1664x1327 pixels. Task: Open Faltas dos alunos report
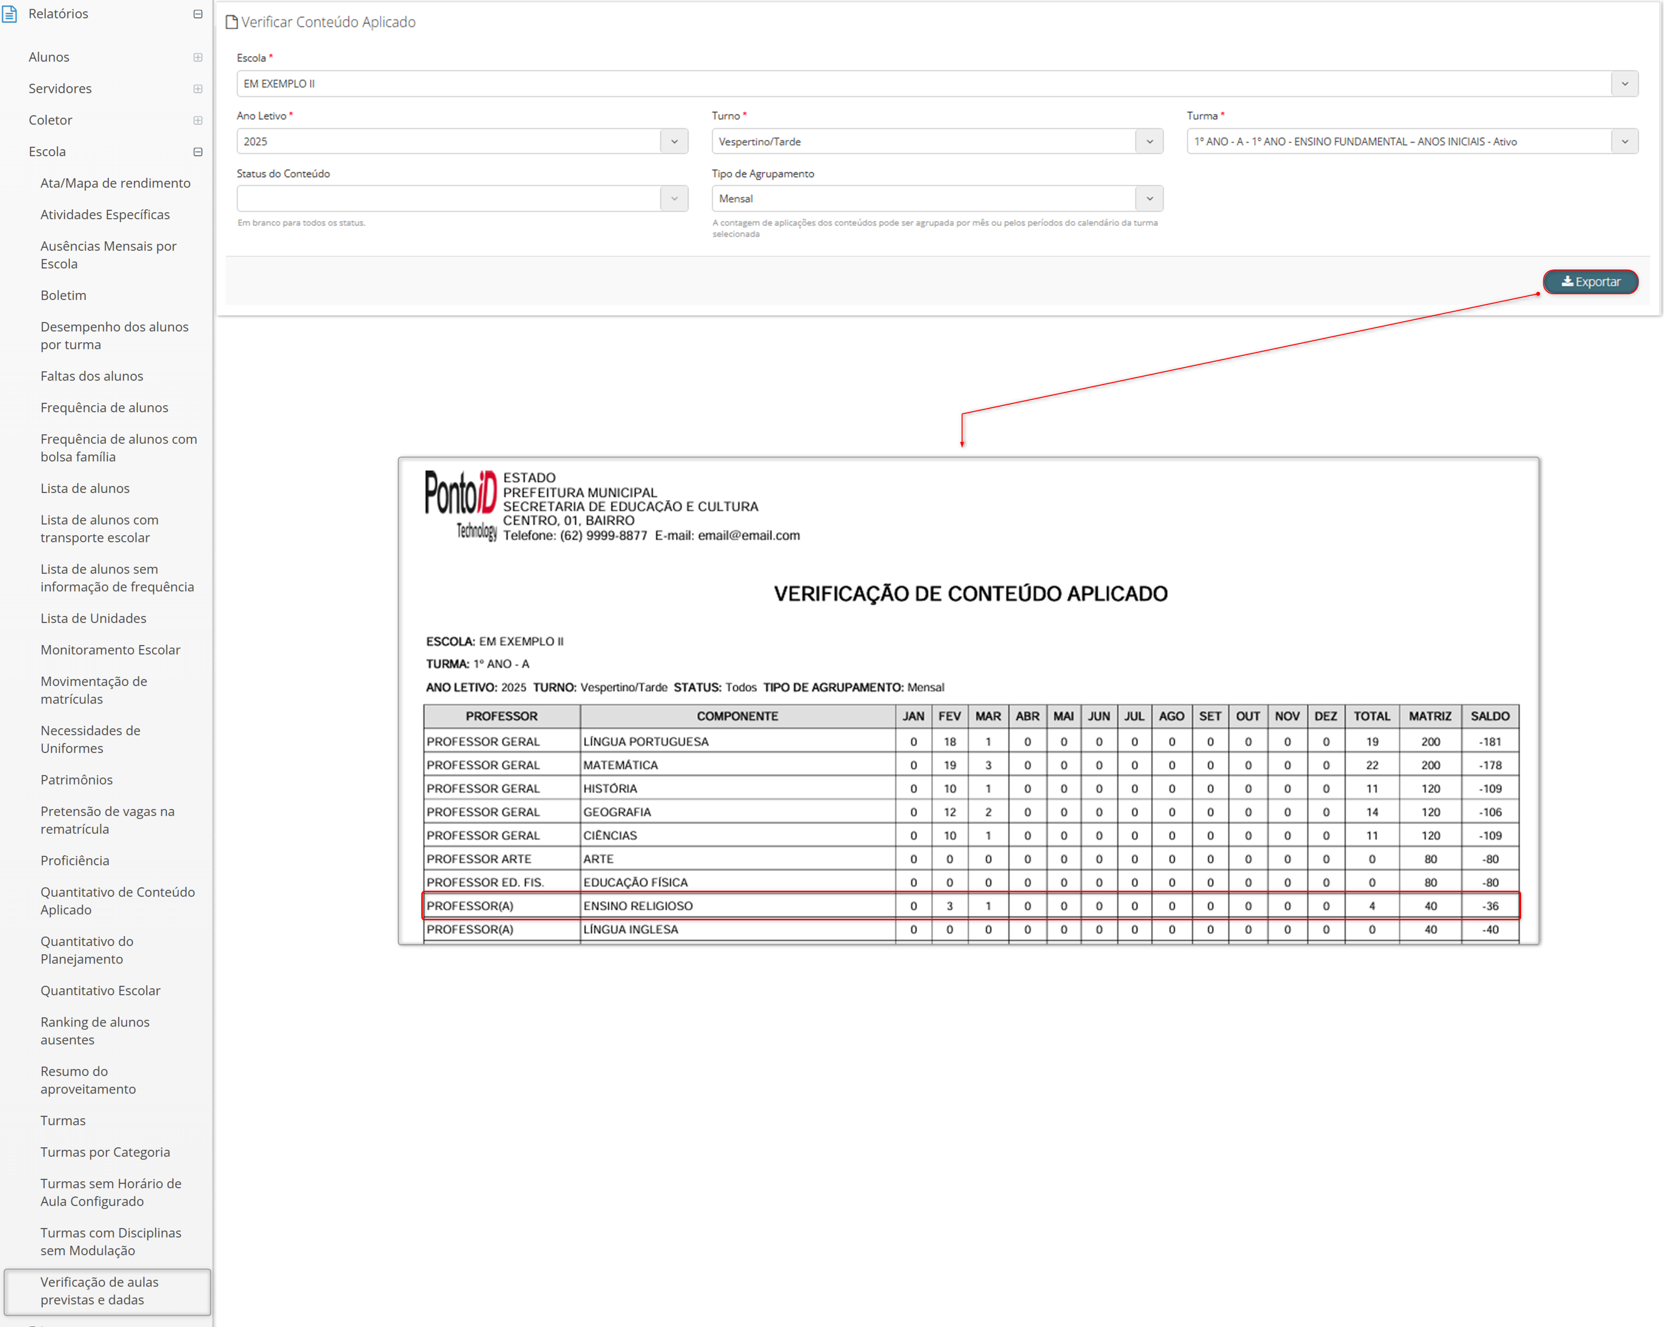(x=92, y=376)
